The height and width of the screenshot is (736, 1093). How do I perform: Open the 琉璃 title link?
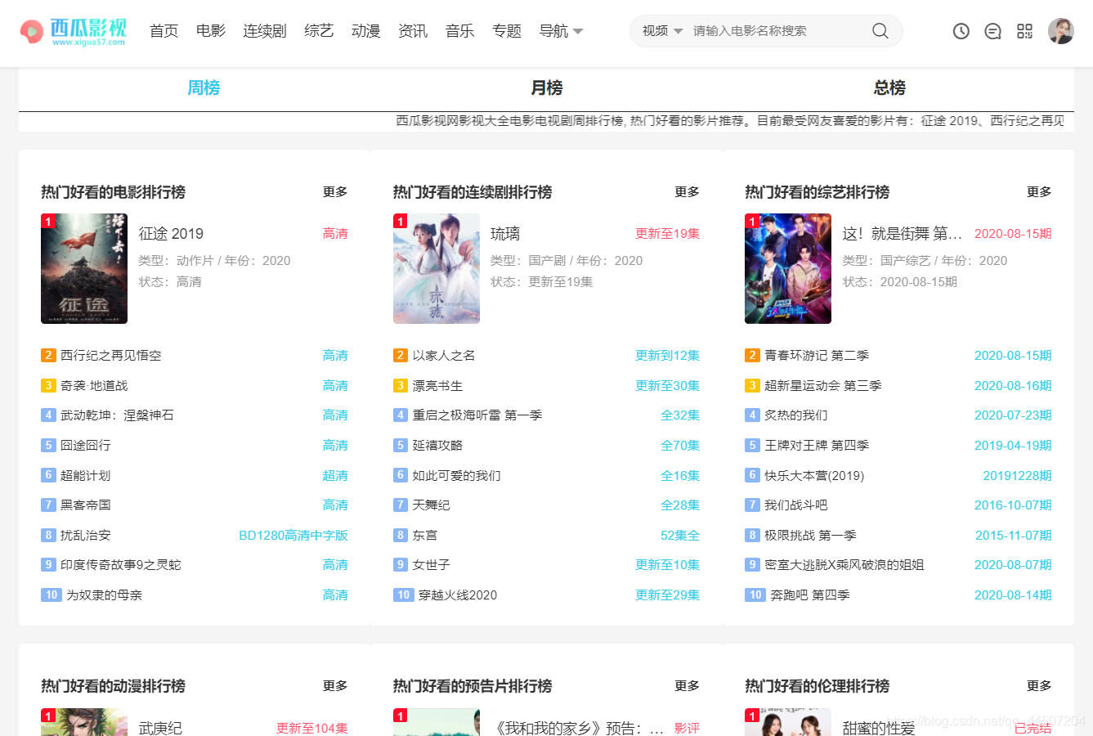coord(505,234)
